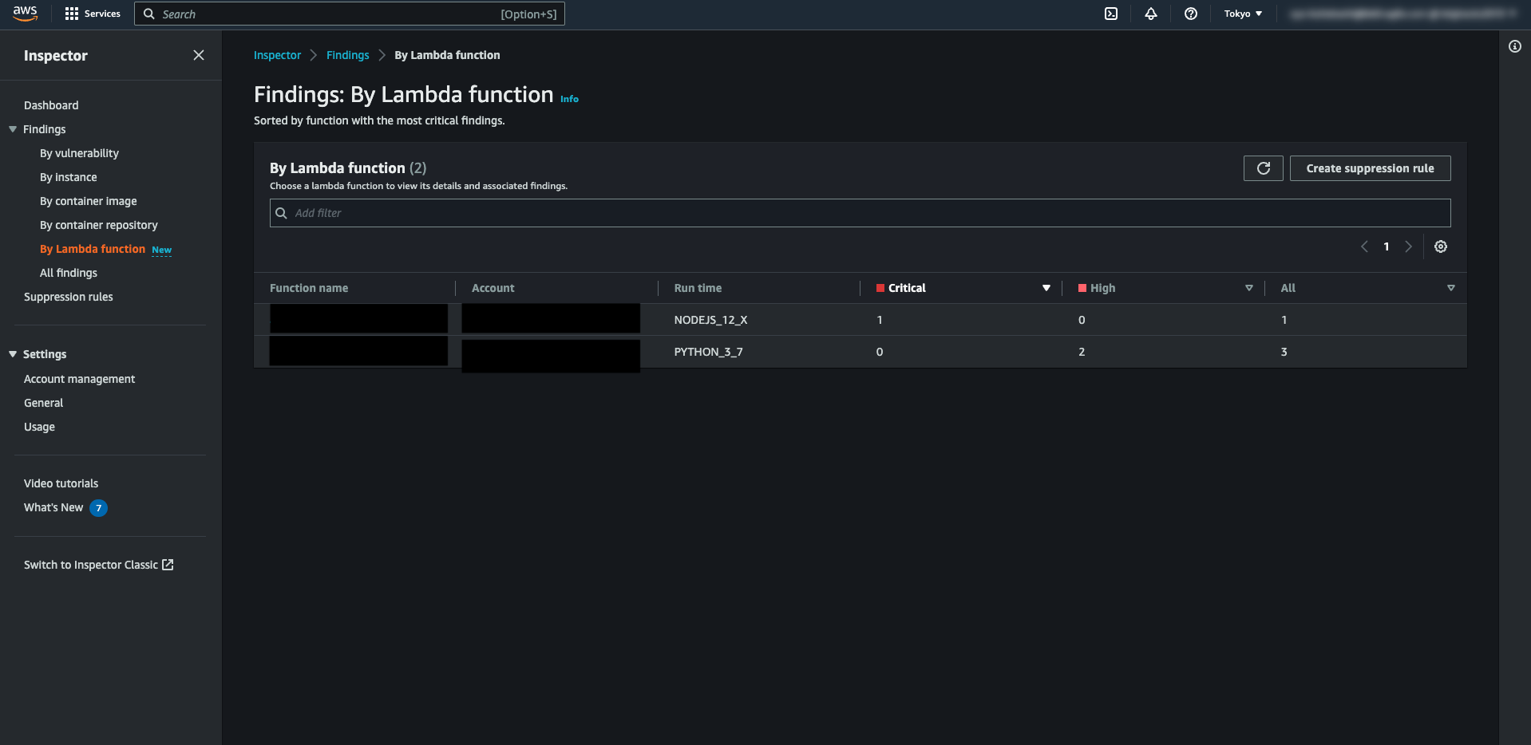Refresh the Lambda function findings table

[x=1264, y=168]
